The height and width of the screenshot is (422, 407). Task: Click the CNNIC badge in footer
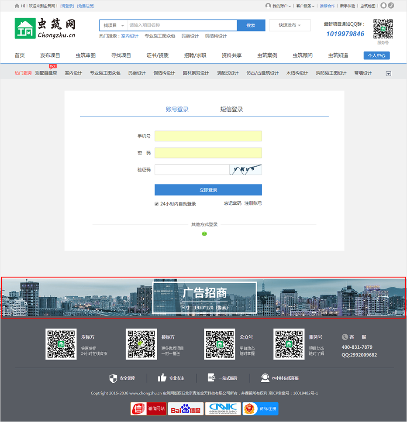pyautogui.click(x=223, y=408)
